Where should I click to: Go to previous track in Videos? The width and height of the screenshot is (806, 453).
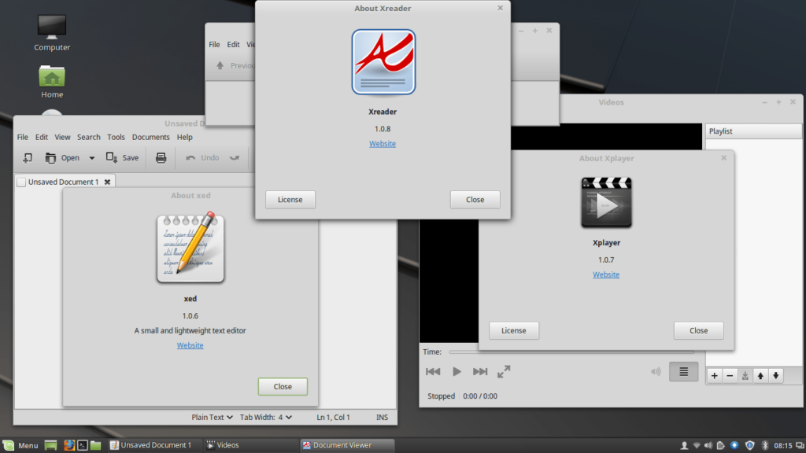click(x=433, y=372)
